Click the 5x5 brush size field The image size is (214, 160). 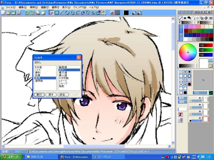[x=200, y=93]
